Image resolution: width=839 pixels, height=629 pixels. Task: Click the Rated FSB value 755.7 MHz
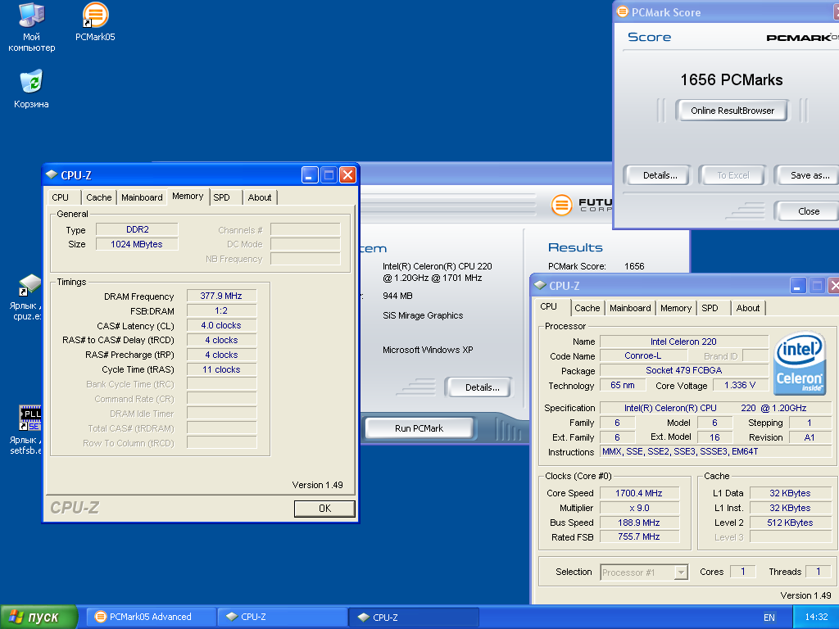tap(639, 536)
